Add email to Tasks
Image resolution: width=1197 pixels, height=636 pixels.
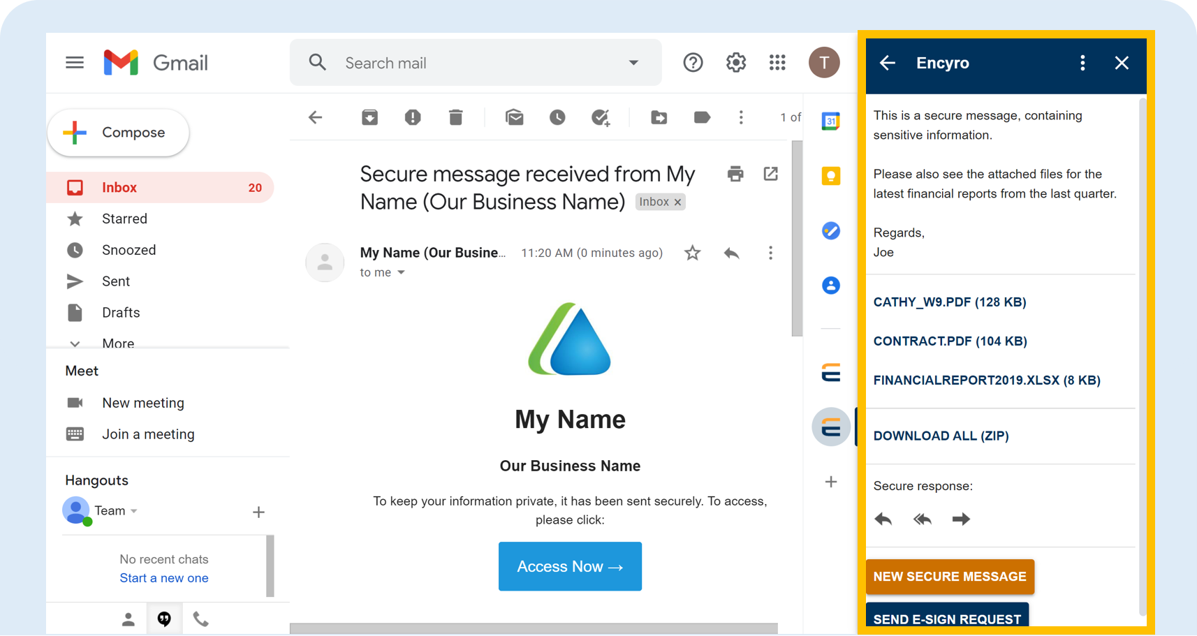pos(601,117)
